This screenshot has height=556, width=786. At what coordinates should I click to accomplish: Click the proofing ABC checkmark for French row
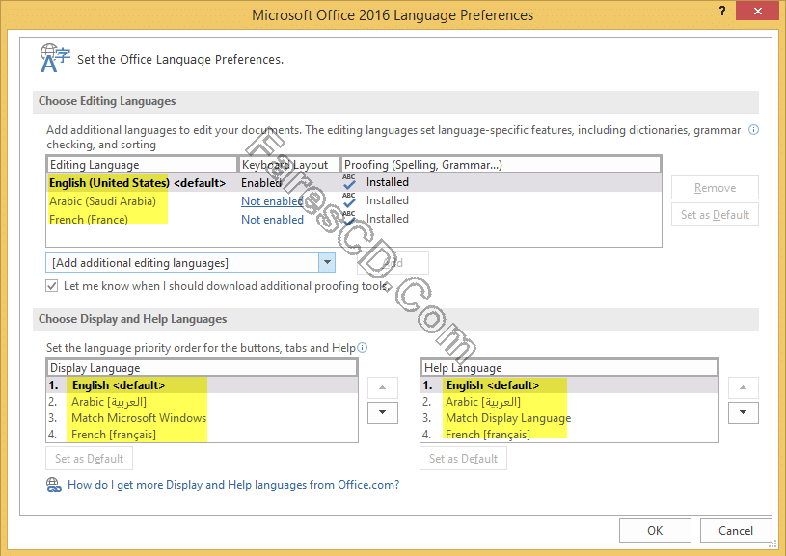[x=349, y=219]
